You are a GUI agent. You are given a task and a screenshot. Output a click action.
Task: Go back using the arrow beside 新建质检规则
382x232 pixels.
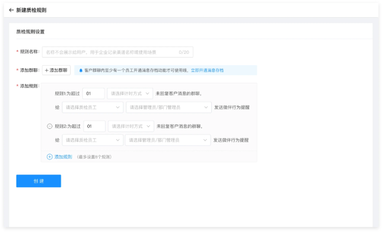[x=11, y=10]
